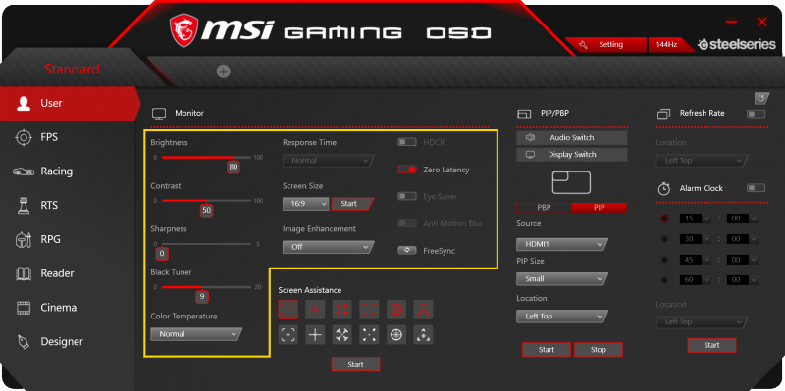This screenshot has height=391, width=785.
Task: Click the reset icon above Refresh Rate
Action: (761, 97)
